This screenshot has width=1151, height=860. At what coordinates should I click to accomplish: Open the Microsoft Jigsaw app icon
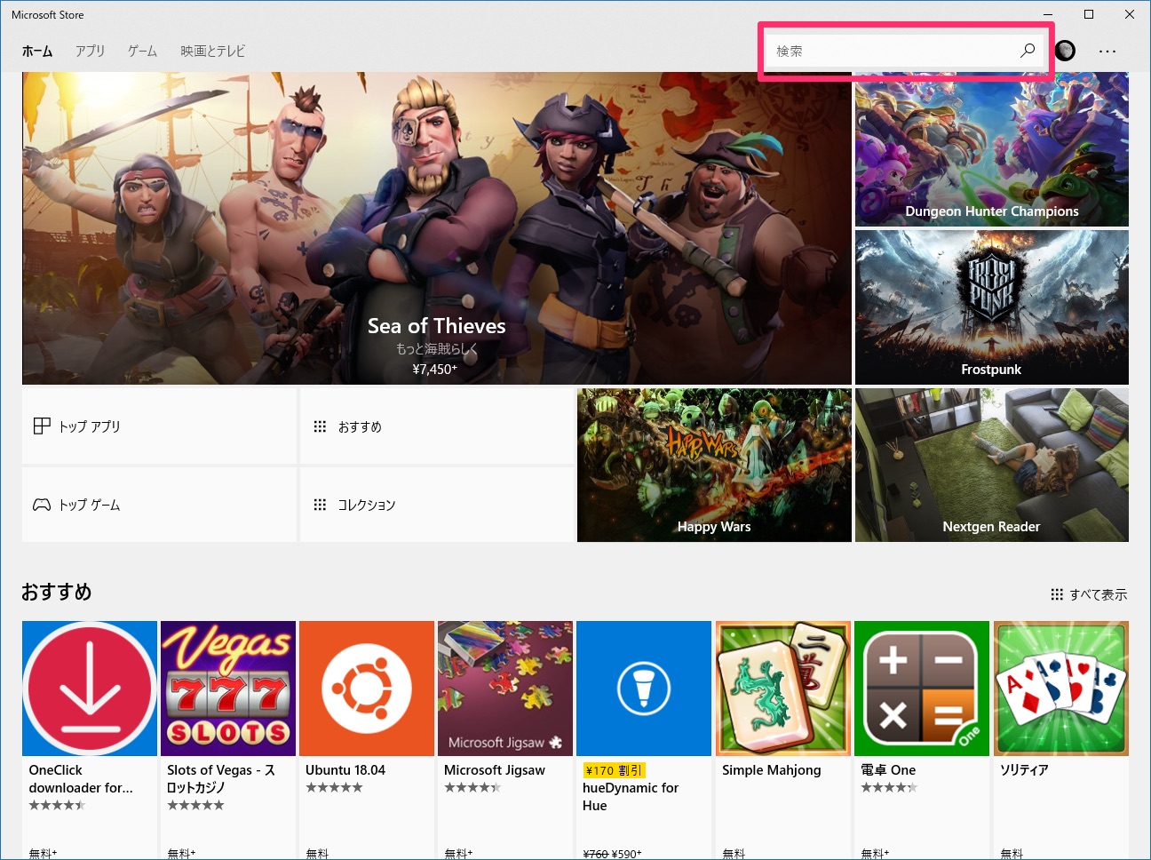(x=505, y=689)
